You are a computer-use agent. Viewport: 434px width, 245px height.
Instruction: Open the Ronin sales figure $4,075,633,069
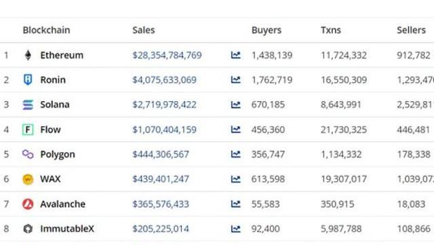pos(164,80)
